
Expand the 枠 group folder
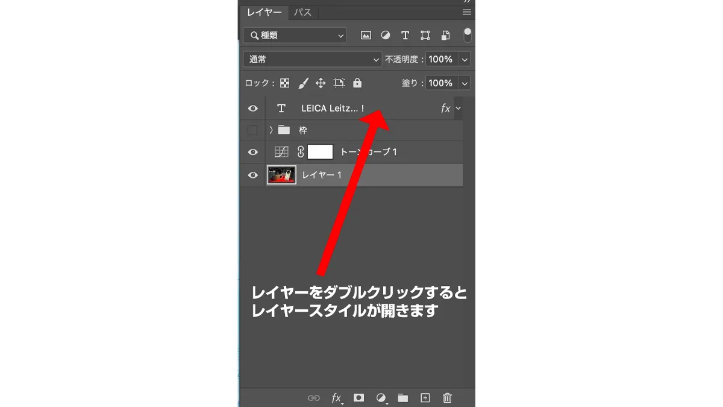tap(271, 130)
